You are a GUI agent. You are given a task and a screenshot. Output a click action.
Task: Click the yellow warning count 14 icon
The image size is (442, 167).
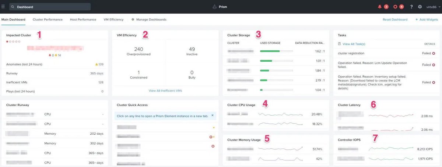click(x=56, y=55)
